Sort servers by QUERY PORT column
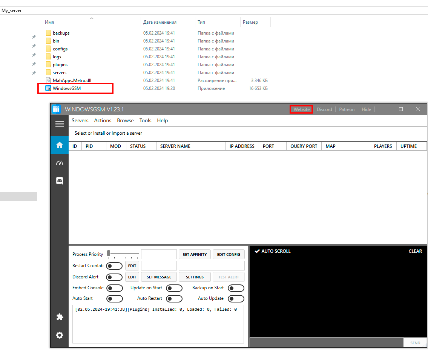 pyautogui.click(x=304, y=146)
